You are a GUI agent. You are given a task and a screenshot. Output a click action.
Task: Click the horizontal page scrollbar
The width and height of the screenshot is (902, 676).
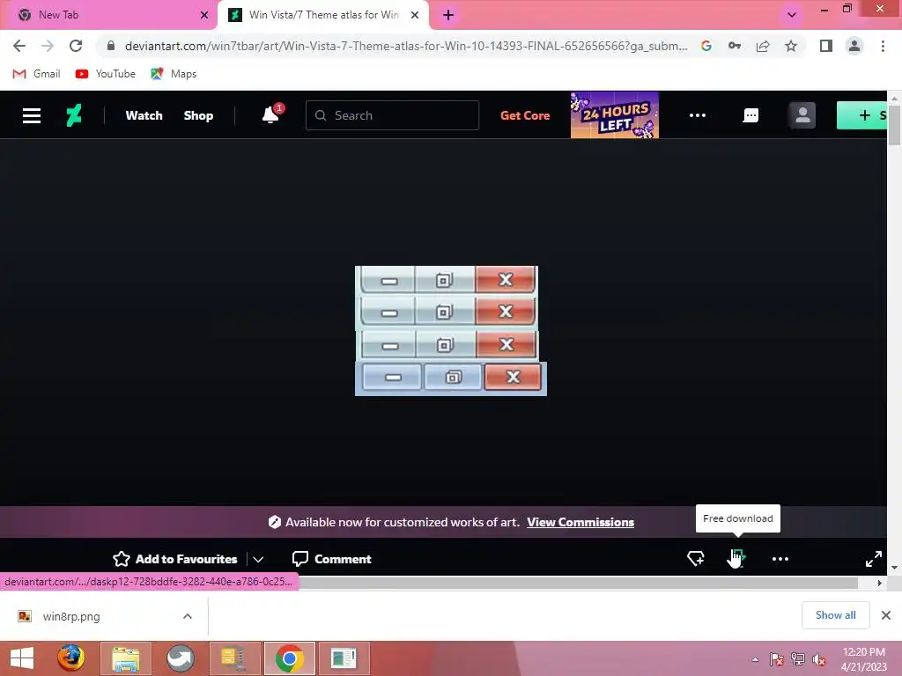click(578, 583)
